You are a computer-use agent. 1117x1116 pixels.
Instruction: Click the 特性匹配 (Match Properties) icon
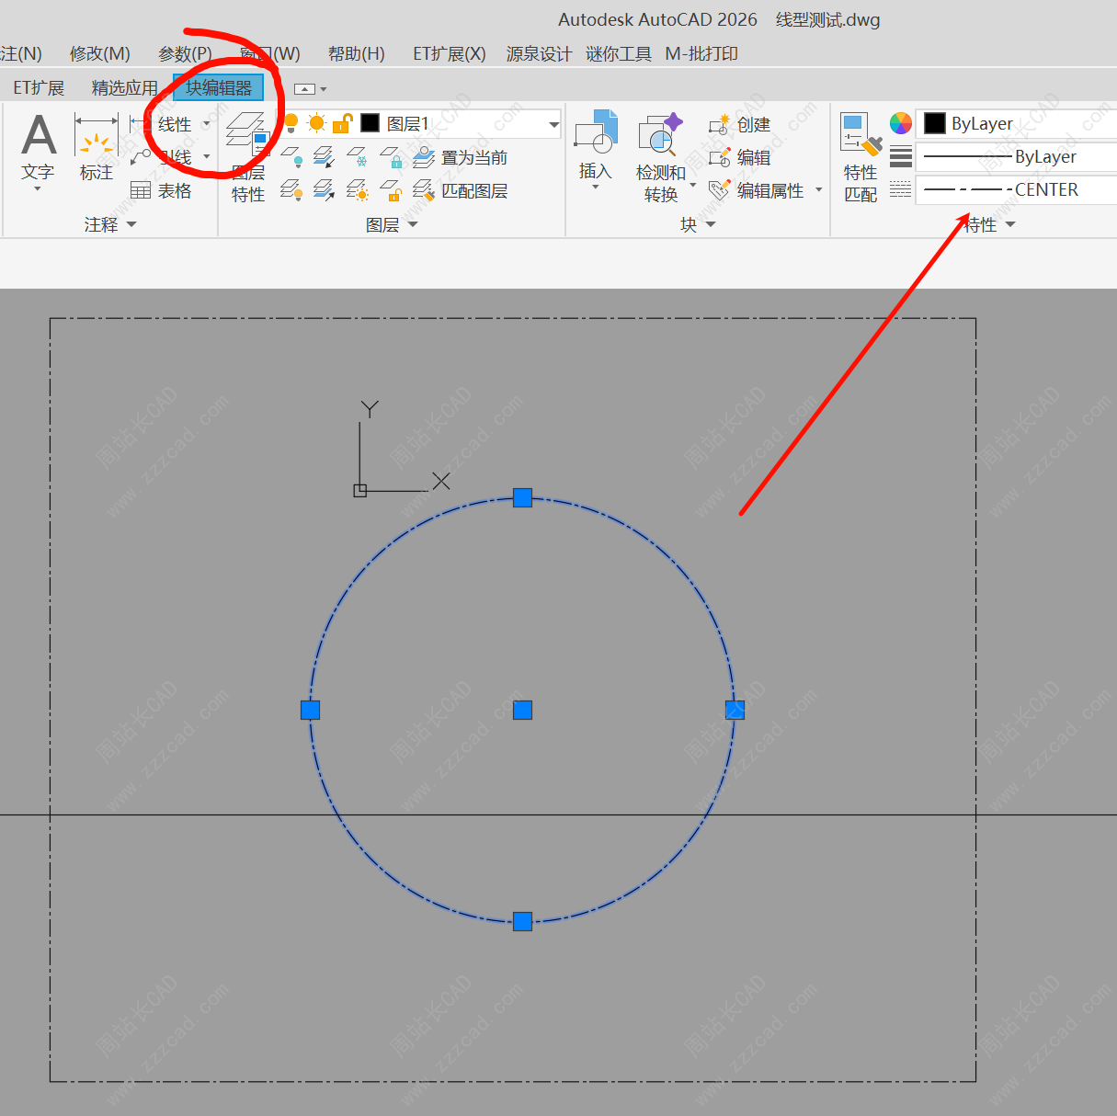[861, 138]
